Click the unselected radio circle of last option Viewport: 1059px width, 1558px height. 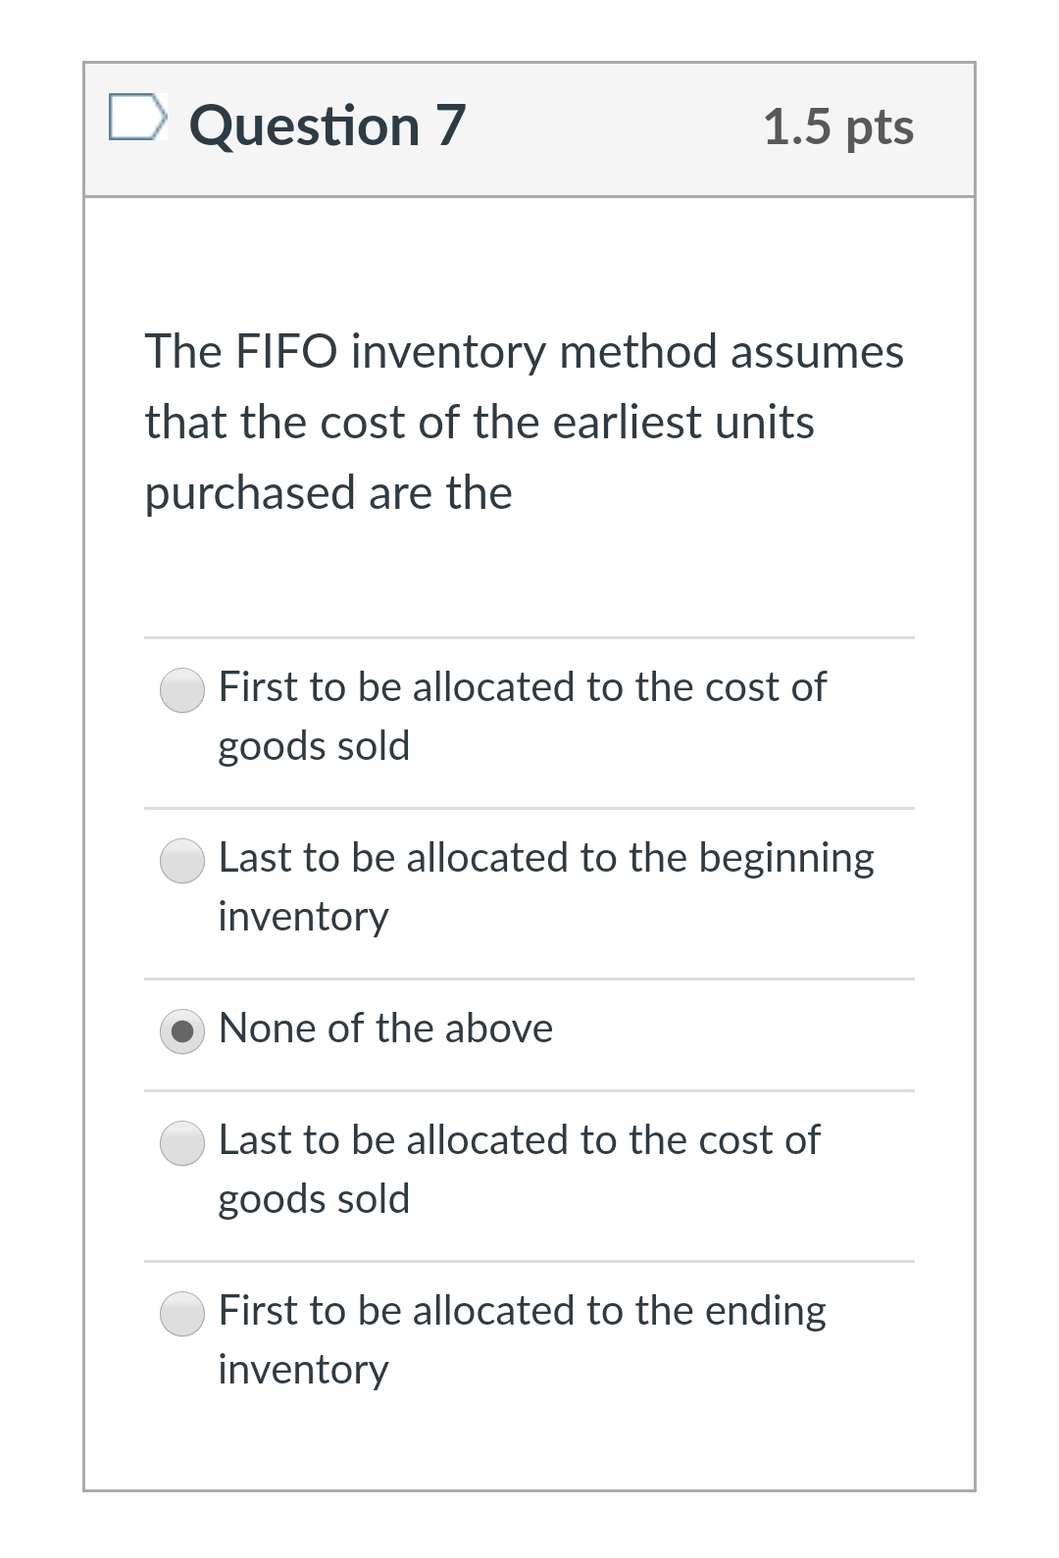pyautogui.click(x=182, y=1314)
